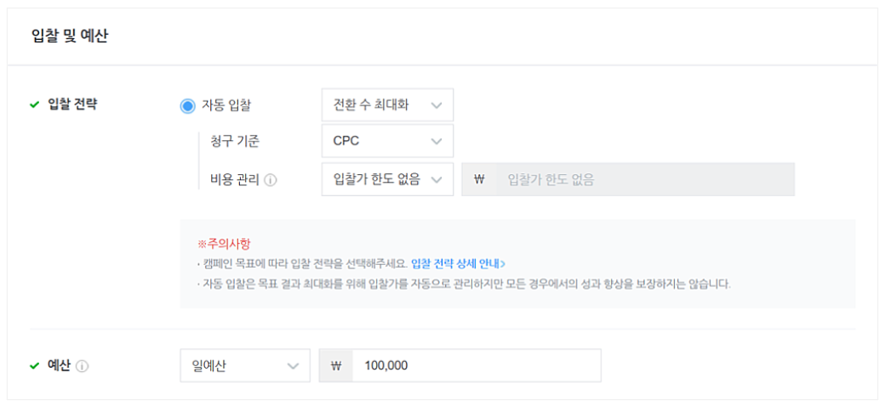Click the 자동 입찰 label text

(x=226, y=105)
